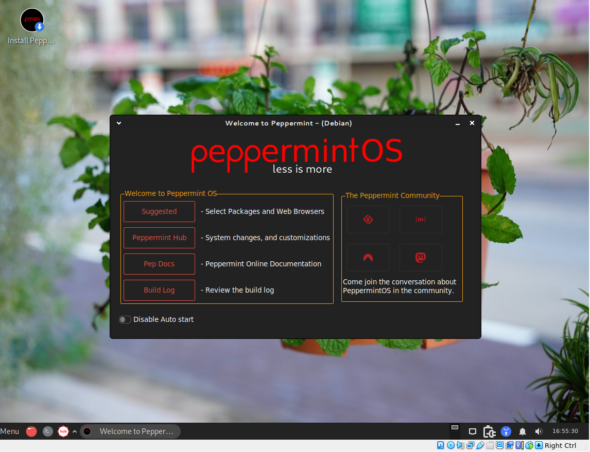The image size is (590, 452).
Task: Click the 'Peppermint Online Documentation' text
Action: click(263, 264)
